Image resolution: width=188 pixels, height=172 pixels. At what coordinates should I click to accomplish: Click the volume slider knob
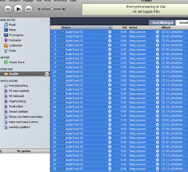coord(52,9)
